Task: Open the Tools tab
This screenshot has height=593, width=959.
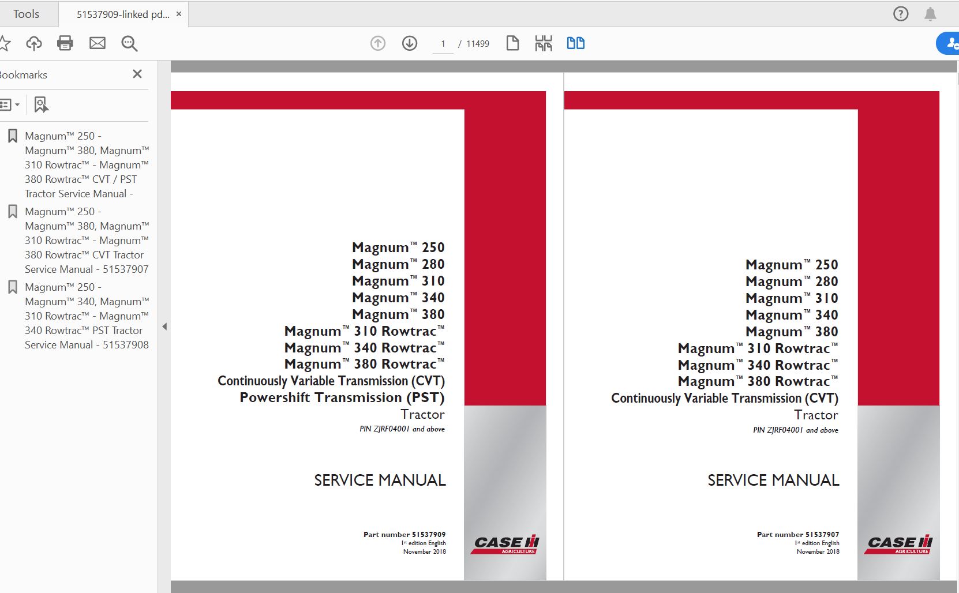Action: click(x=26, y=14)
